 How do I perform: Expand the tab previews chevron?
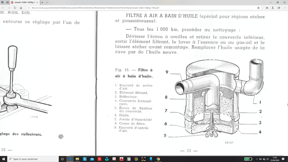pos(47,2)
